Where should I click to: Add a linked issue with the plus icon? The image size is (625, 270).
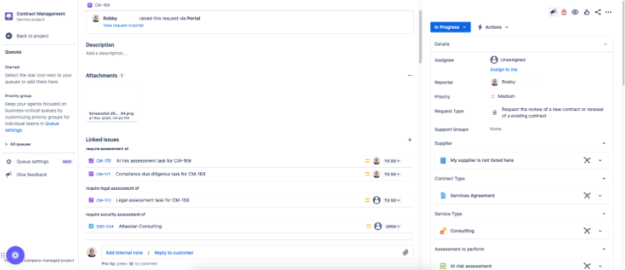pos(410,140)
